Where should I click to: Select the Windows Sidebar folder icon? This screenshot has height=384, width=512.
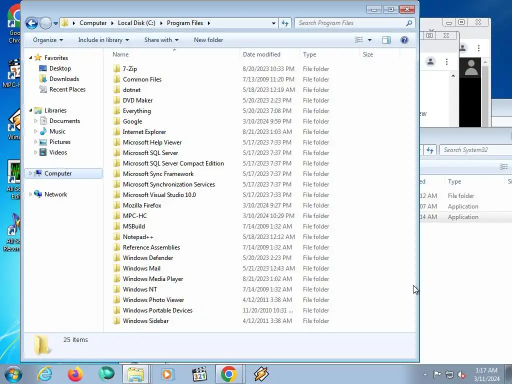pyautogui.click(x=116, y=321)
